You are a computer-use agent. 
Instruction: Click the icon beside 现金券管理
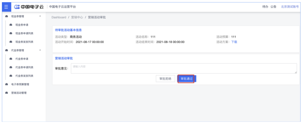point(6,16)
